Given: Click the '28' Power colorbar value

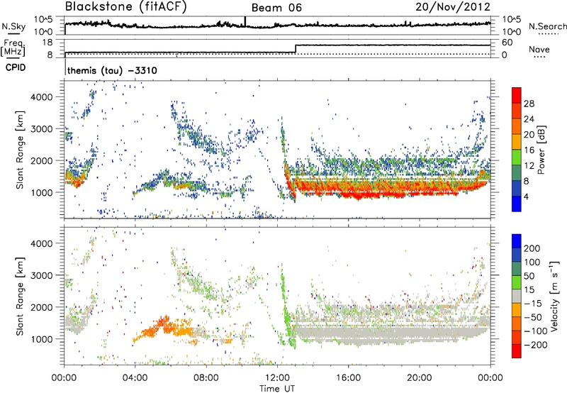Looking at the screenshot, I should coord(529,104).
